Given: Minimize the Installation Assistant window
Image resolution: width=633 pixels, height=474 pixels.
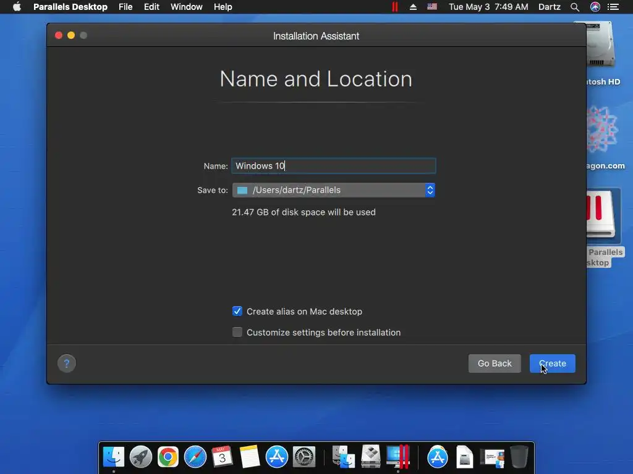Looking at the screenshot, I should 71,35.
